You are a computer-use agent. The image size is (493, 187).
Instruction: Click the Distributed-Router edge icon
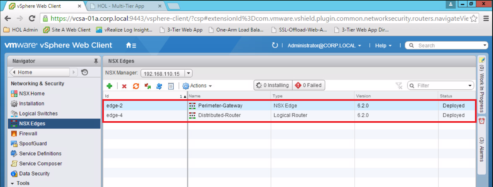[192, 115]
